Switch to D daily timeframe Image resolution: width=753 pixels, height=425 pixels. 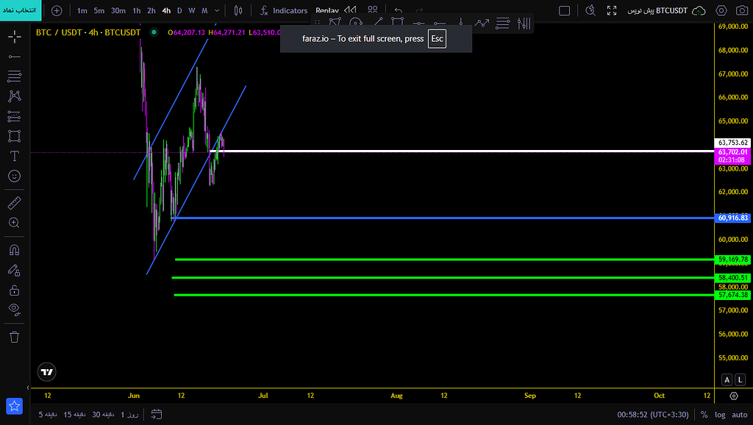pos(179,10)
